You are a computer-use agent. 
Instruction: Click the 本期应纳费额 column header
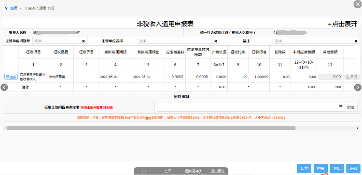coord(304,52)
